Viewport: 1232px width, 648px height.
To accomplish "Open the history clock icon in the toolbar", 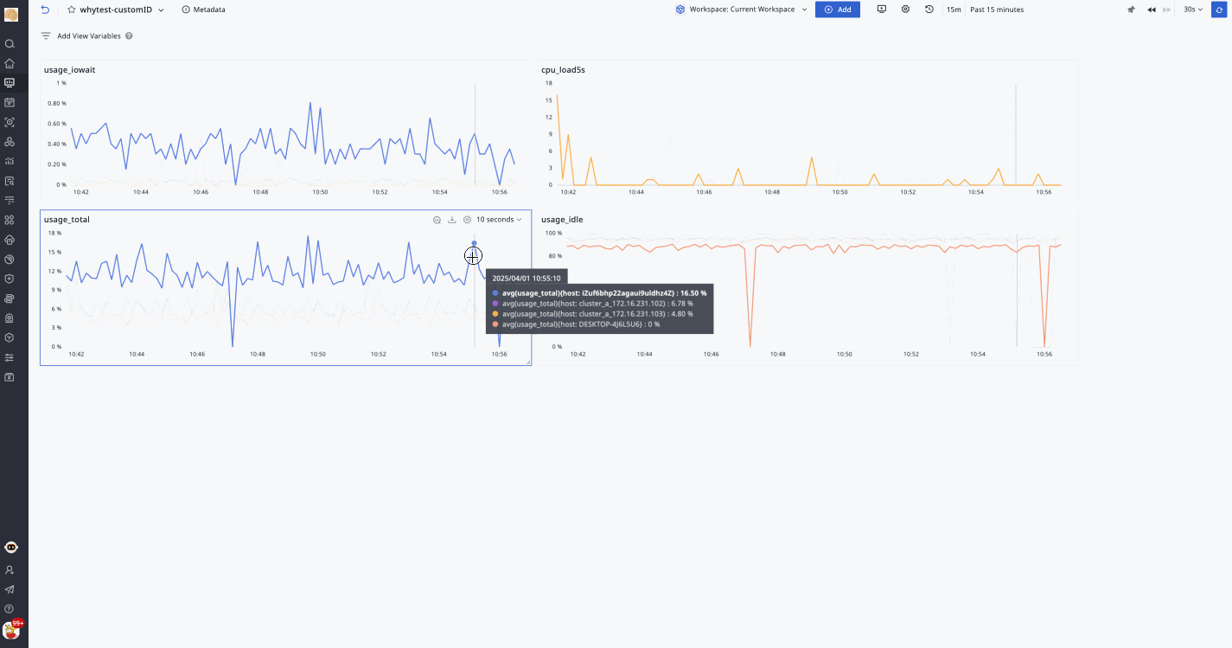I will (x=929, y=10).
